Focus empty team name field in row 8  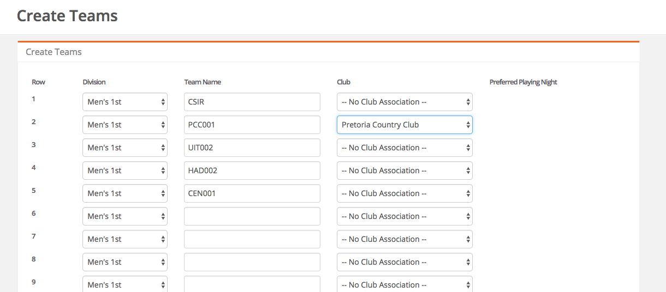[252, 262]
